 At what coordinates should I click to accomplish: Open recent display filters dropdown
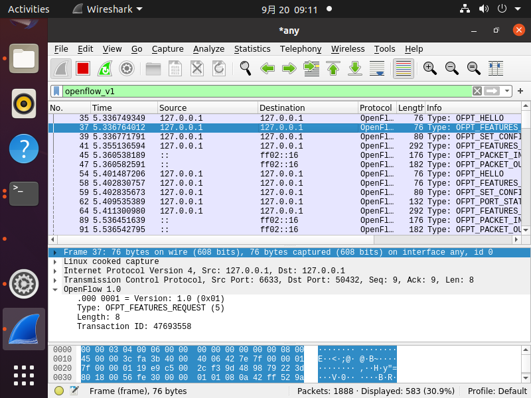click(507, 91)
